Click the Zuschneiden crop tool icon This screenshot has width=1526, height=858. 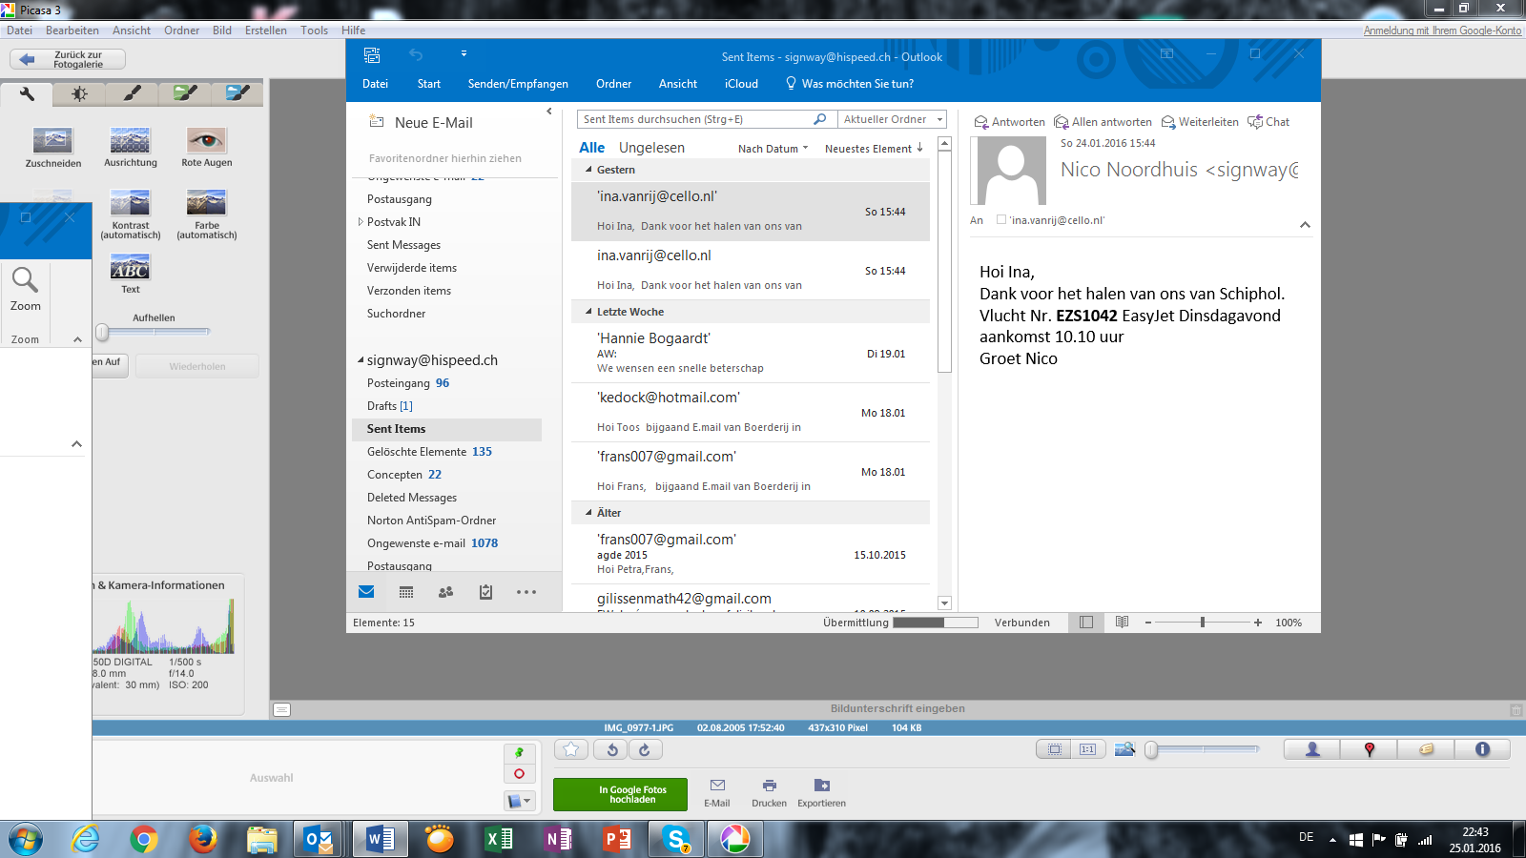click(x=52, y=141)
